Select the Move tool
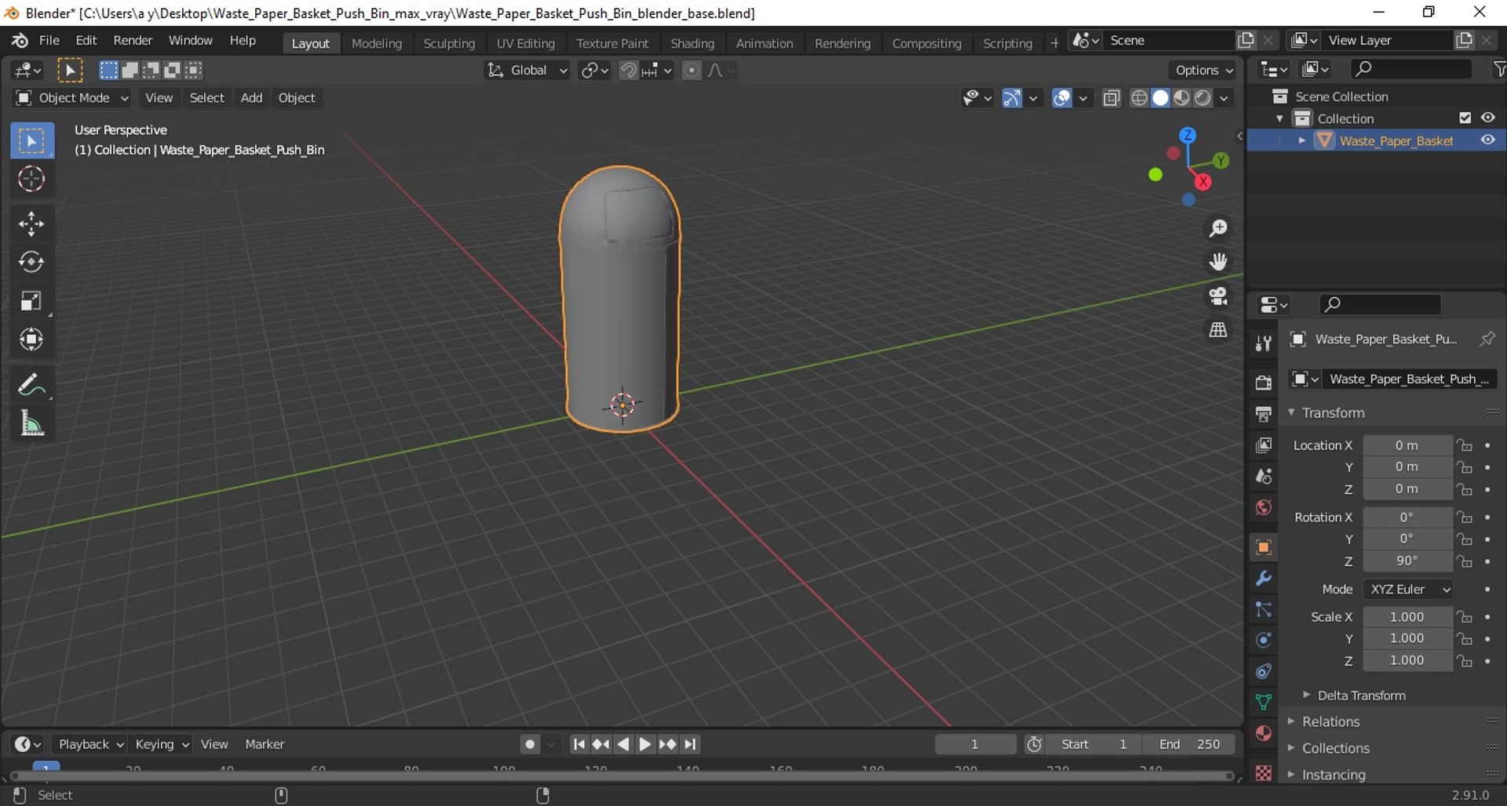The height and width of the screenshot is (806, 1507). (x=31, y=224)
